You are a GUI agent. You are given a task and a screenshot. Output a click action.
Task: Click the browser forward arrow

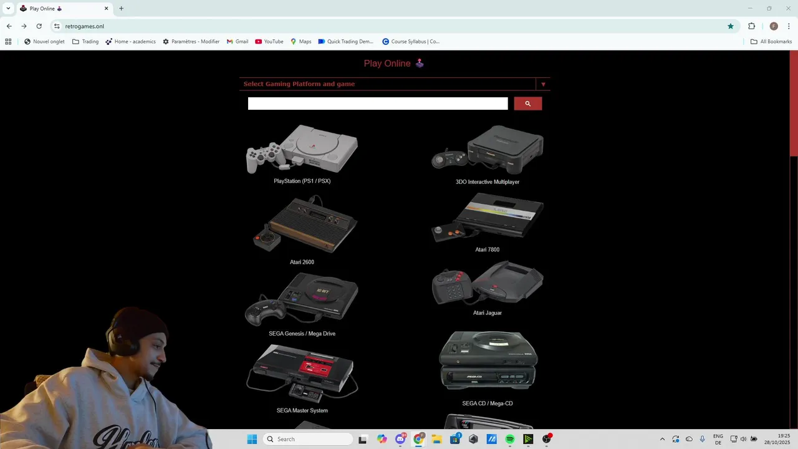click(24, 26)
